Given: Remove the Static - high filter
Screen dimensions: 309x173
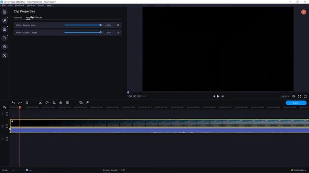Looking at the screenshot, I should point(118,33).
